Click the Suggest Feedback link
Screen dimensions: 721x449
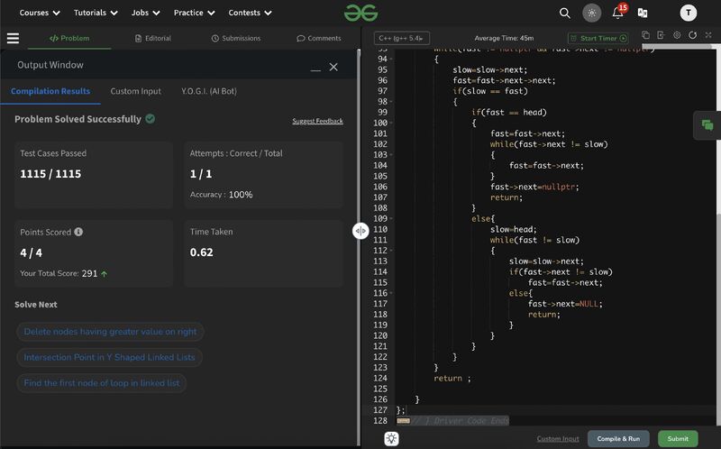317,121
